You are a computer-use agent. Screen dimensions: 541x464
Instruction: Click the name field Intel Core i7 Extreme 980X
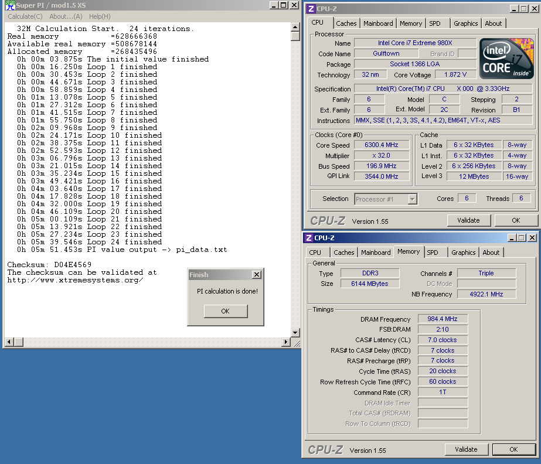coord(415,43)
